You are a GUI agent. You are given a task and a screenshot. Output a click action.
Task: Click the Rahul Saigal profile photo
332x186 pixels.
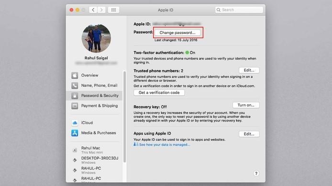click(96, 38)
